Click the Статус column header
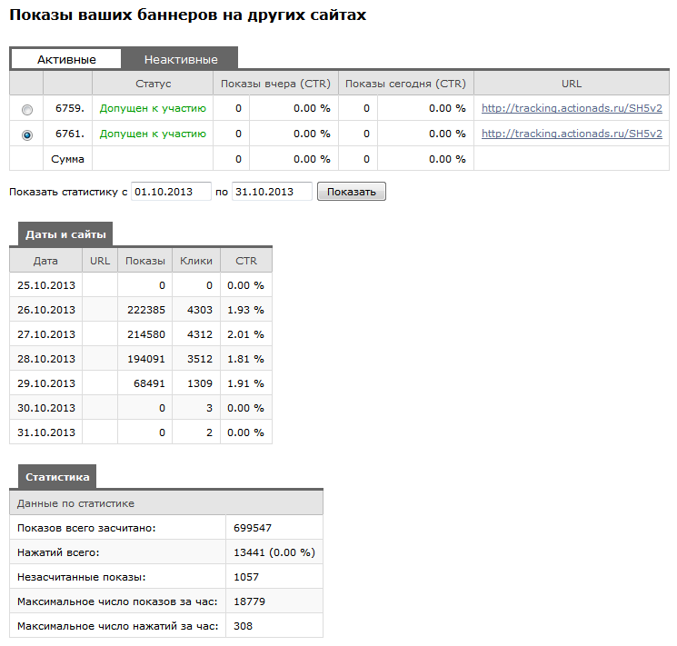The image size is (677, 646). (x=153, y=84)
